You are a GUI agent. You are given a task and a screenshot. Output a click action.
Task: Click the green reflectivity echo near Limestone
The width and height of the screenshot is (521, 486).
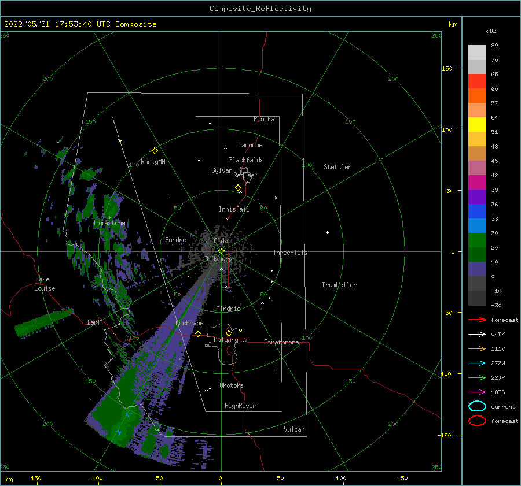112,207
